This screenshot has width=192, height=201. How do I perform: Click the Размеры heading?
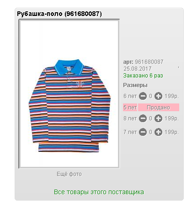(x=135, y=85)
